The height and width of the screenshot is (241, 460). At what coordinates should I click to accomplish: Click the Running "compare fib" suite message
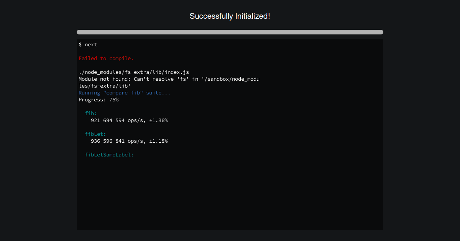124,93
